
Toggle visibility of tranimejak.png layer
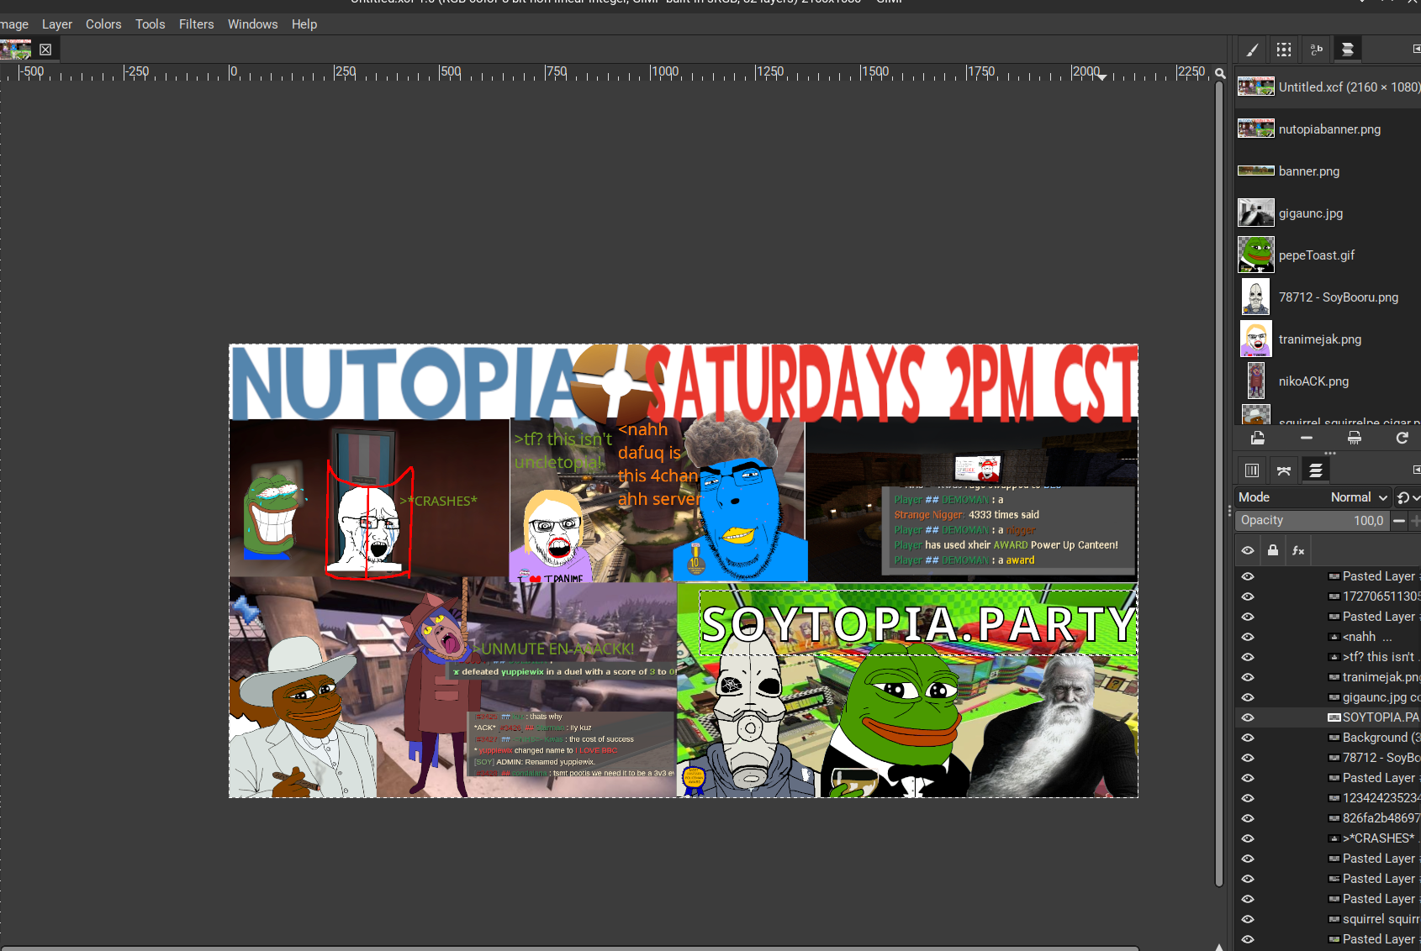[x=1248, y=677]
